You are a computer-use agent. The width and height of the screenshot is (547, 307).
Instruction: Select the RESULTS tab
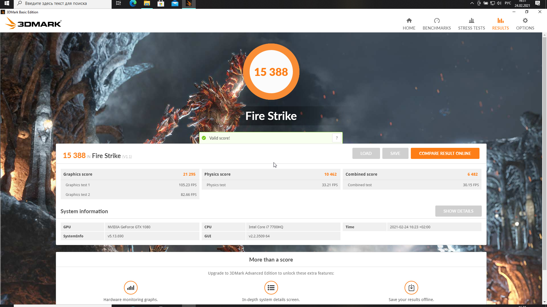click(500, 24)
